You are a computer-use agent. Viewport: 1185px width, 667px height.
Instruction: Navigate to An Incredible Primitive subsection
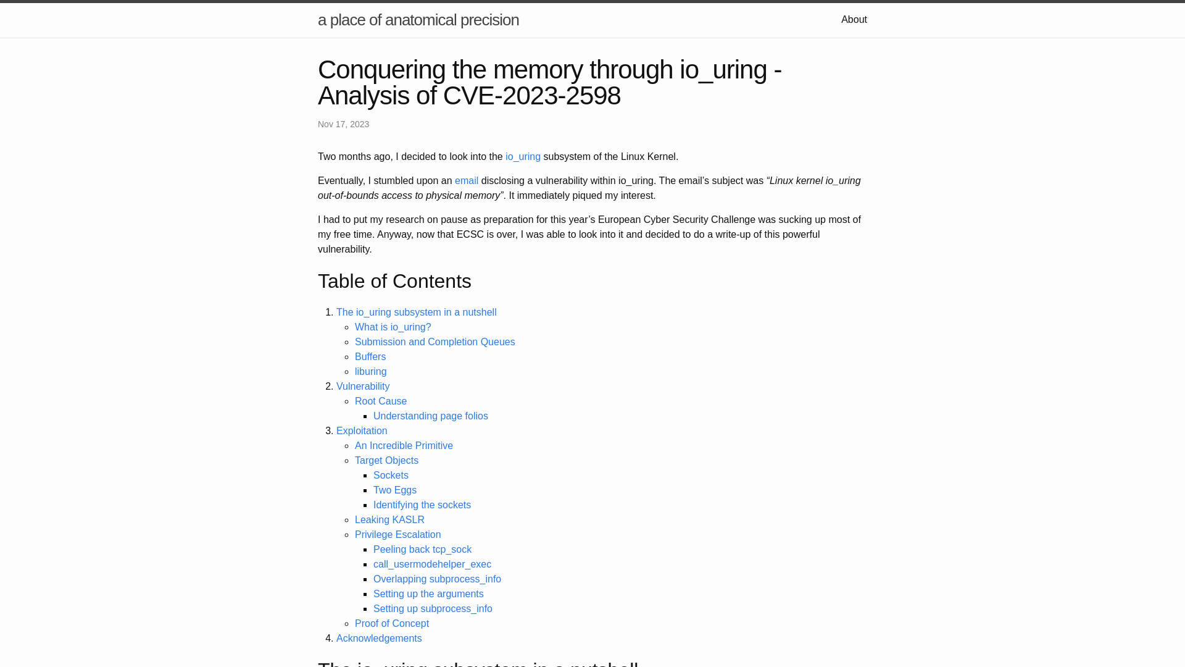pos(403,445)
